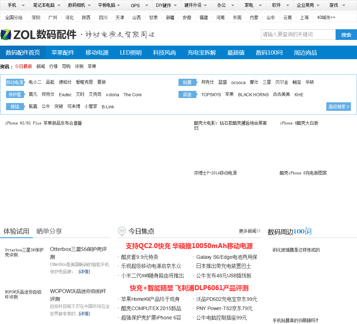
Task: Open 邓博士P-201A移动电源 item
Action: click(x=215, y=173)
